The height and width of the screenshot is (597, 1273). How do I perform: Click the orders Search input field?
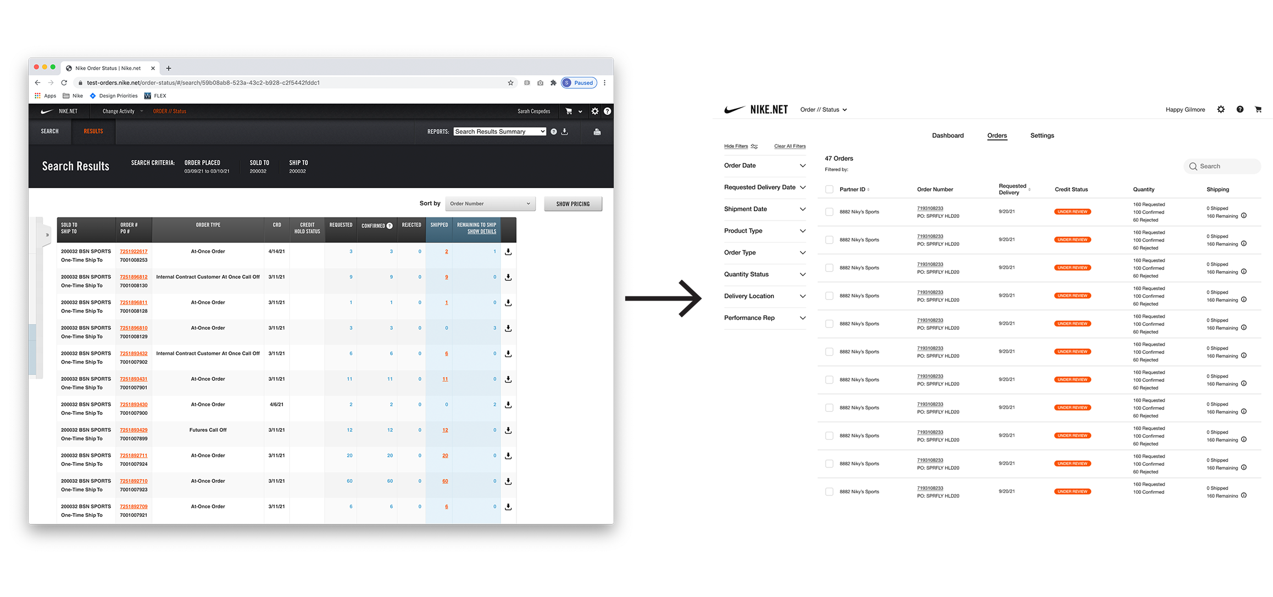(1222, 166)
